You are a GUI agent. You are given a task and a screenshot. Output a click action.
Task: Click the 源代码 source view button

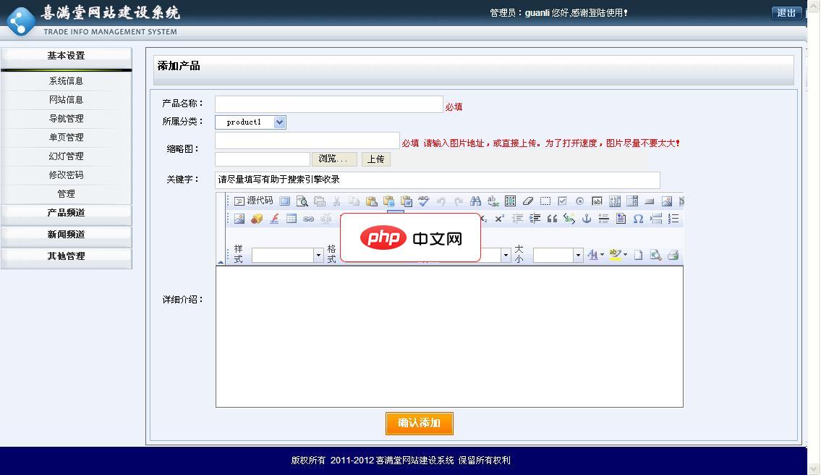tap(253, 201)
